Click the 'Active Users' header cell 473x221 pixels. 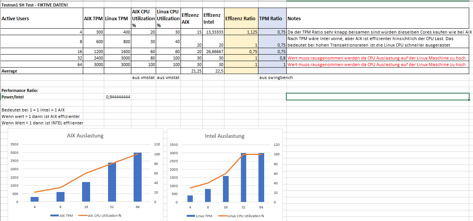pos(42,18)
